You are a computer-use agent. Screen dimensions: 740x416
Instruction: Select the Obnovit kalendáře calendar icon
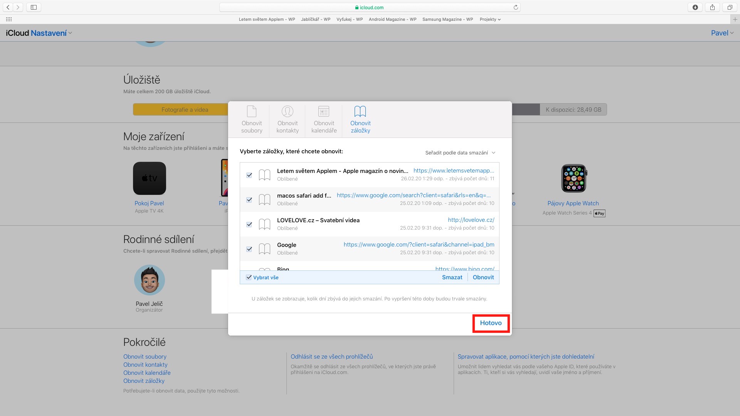click(324, 112)
